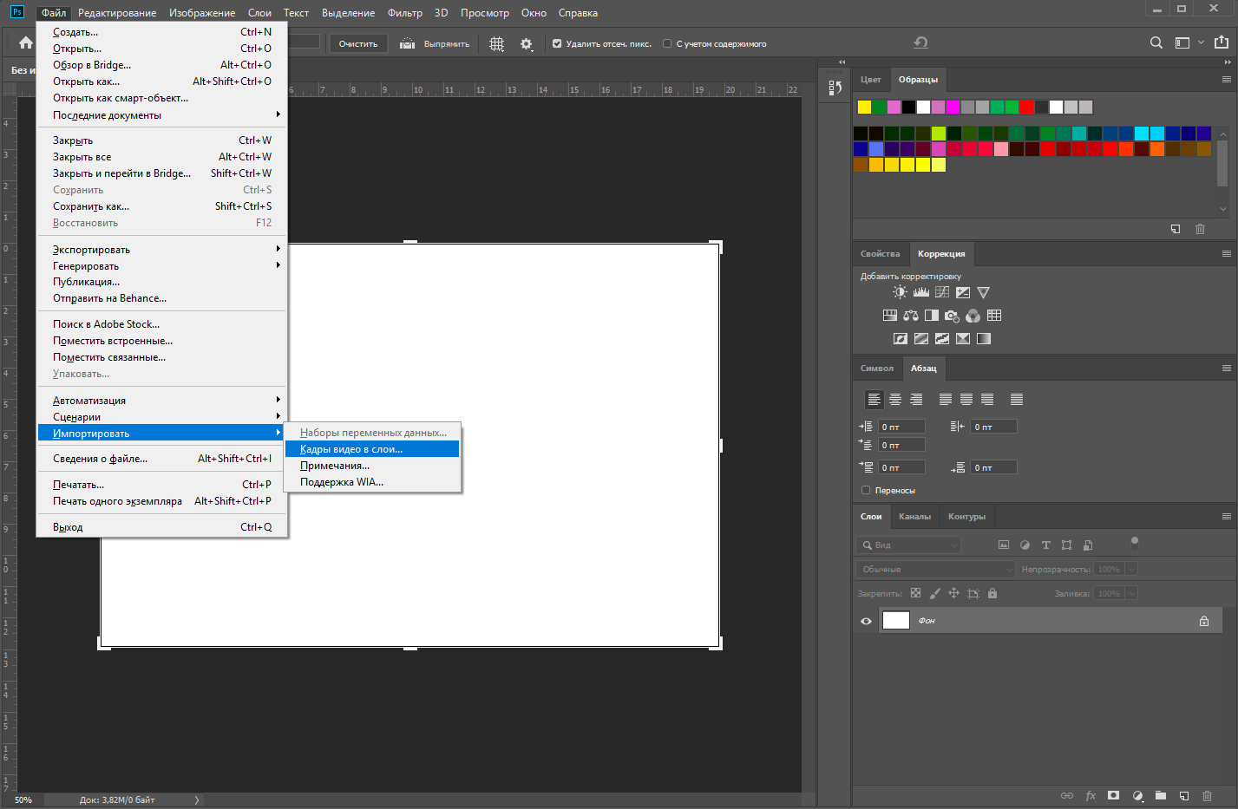
Task: Create new fill or adjustment layer icon
Action: click(1137, 795)
